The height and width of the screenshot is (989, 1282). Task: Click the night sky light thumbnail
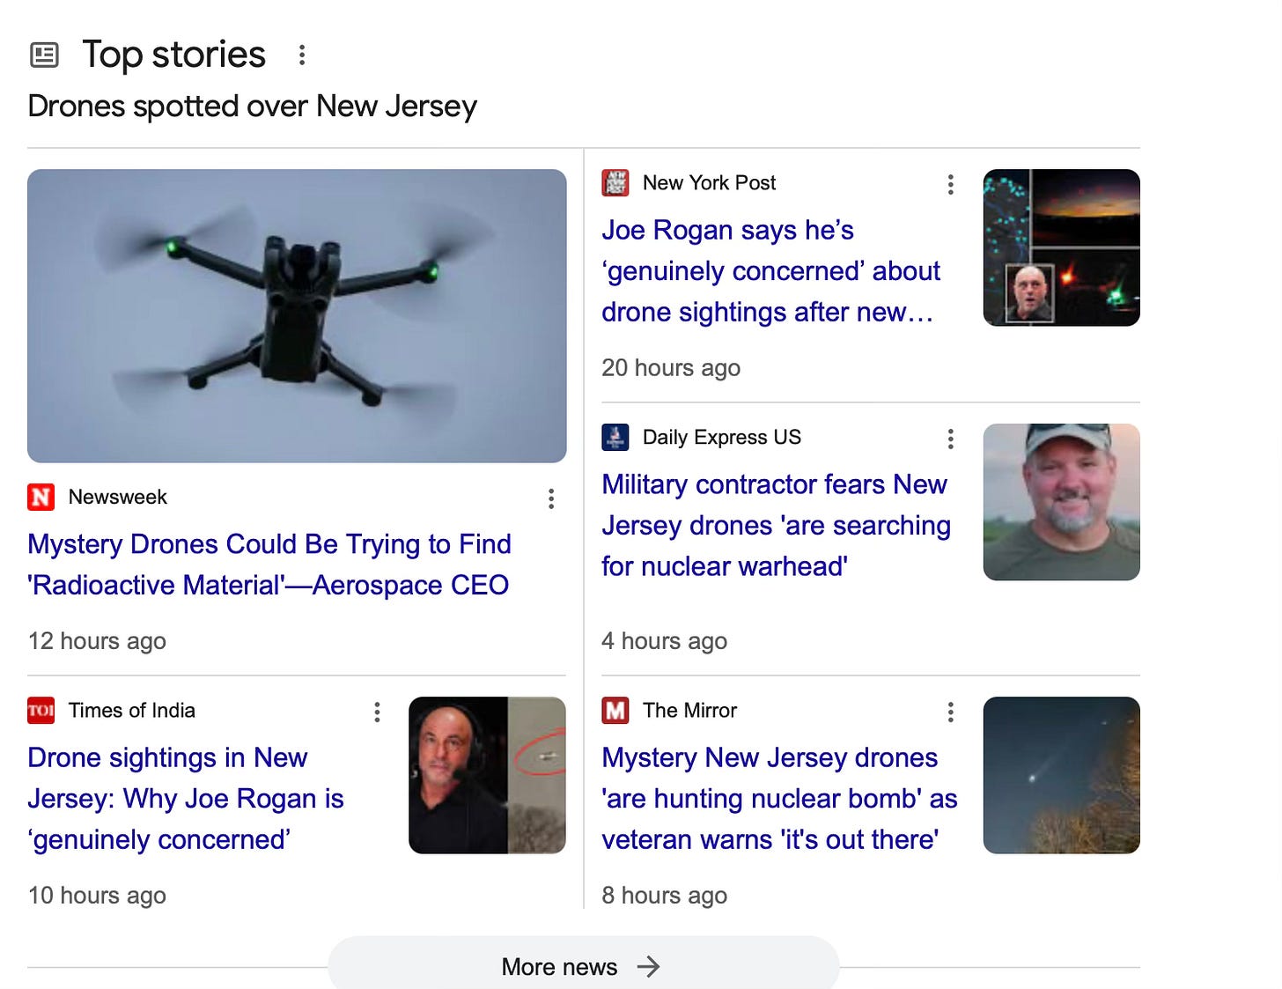(1061, 775)
